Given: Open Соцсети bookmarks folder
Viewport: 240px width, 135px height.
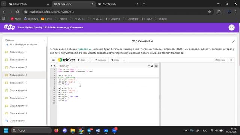Looking at the screenshot, I should 113,19.
